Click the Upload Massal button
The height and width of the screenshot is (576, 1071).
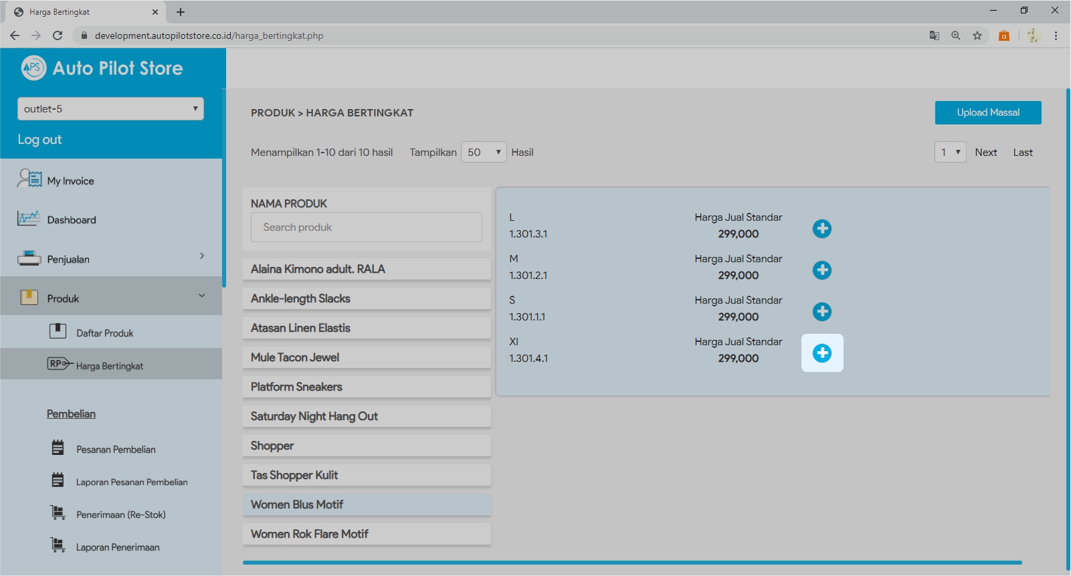[987, 112]
